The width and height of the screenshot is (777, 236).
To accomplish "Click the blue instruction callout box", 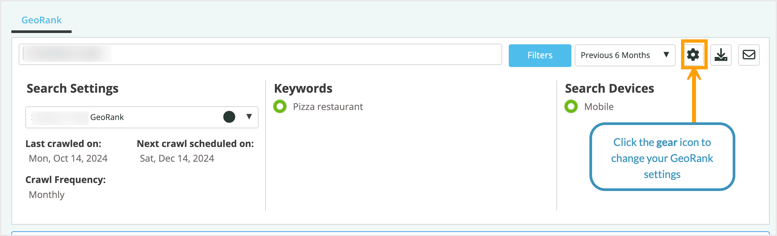I will pos(662,158).
